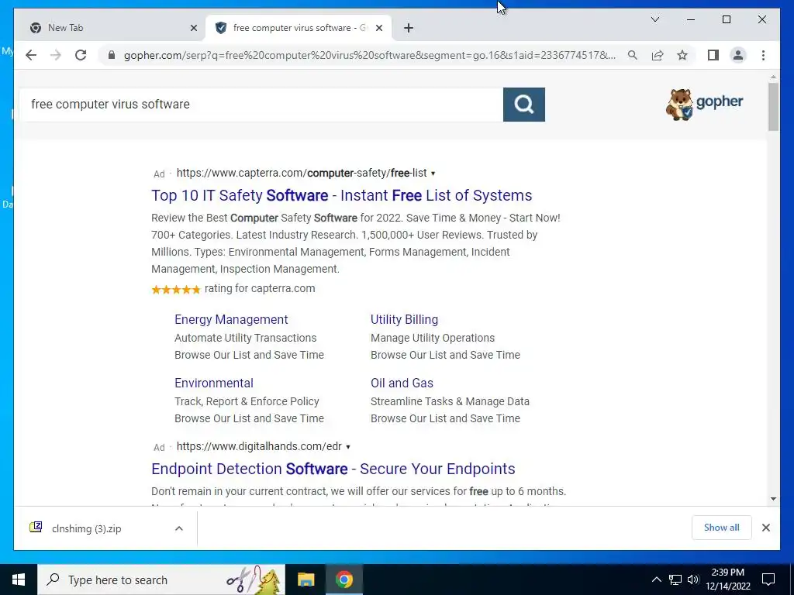Image resolution: width=794 pixels, height=595 pixels.
Task: Open the side panel icon
Action: click(713, 55)
